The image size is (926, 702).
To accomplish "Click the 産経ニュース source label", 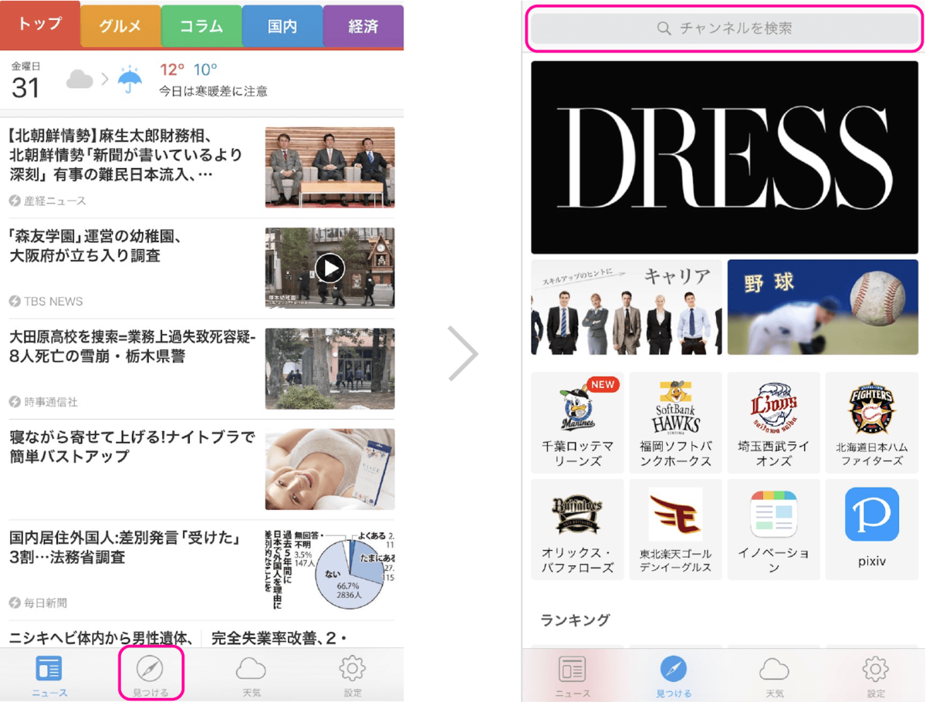I will pos(48,201).
